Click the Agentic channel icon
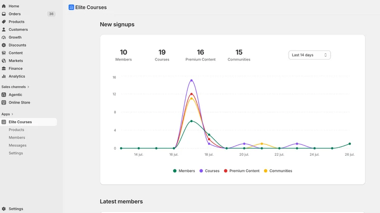Viewport: 380px width, 213px height. click(x=4, y=95)
